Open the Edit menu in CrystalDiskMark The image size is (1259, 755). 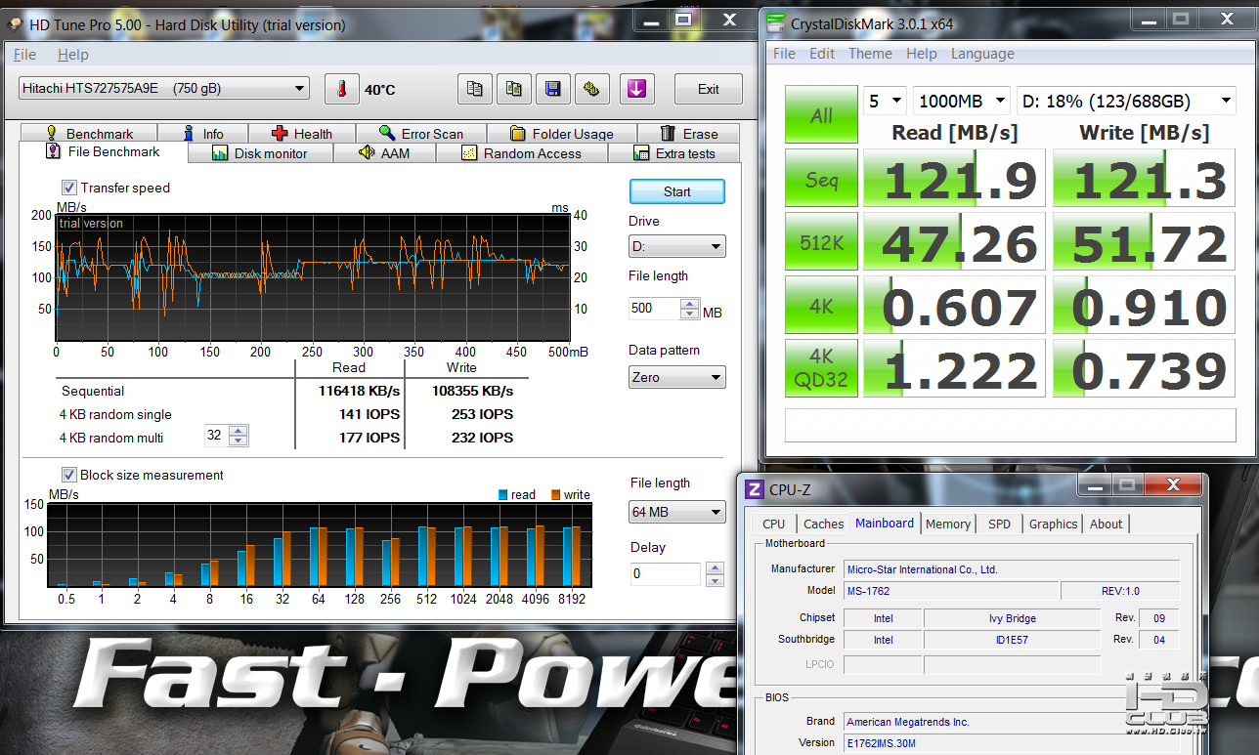821,54
